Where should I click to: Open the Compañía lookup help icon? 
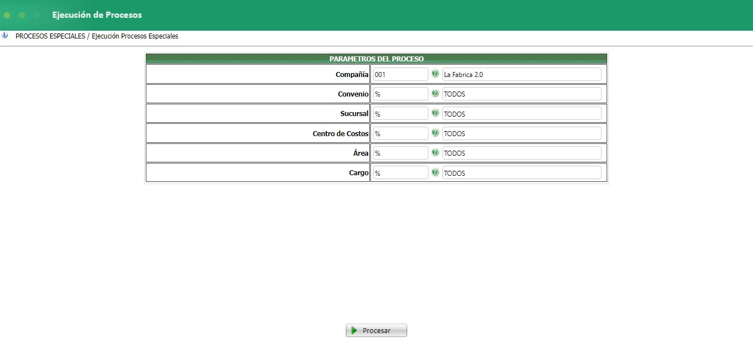435,74
